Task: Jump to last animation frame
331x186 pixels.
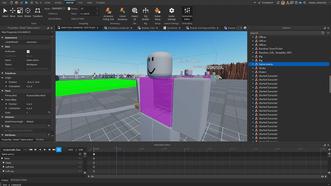Action: click(x=54, y=150)
